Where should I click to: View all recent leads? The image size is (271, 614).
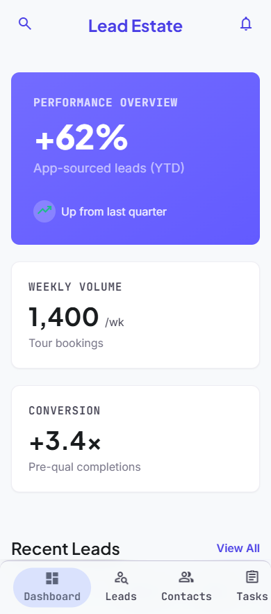point(238,548)
